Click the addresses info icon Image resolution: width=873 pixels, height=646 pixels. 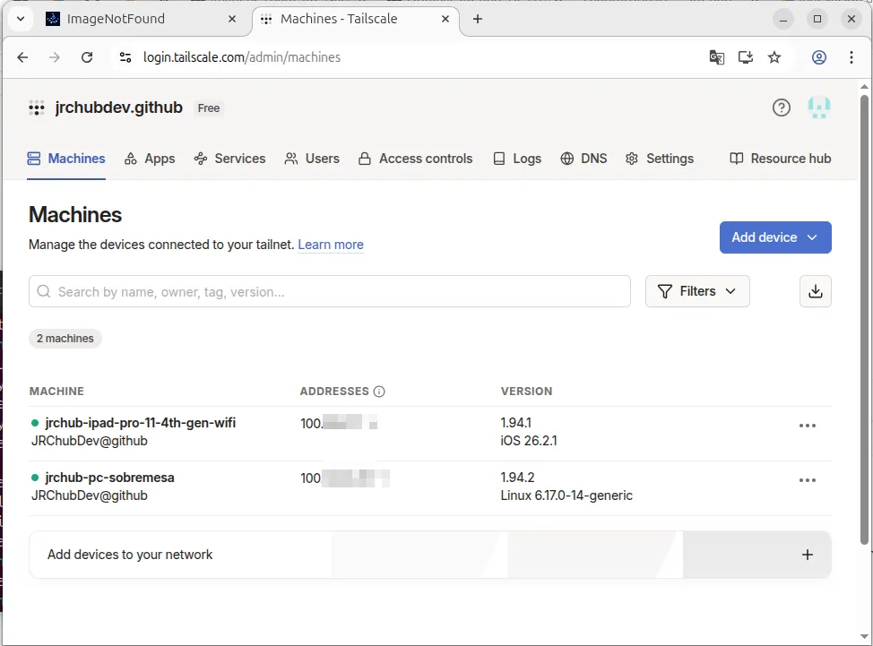(x=379, y=392)
